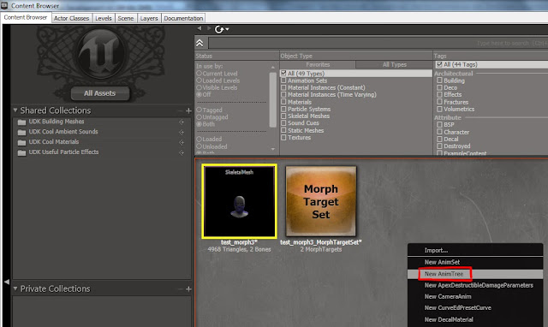Viewport: 548px width, 327px height.
Task: Choose New AnimTree from context menu
Action: 475,274
